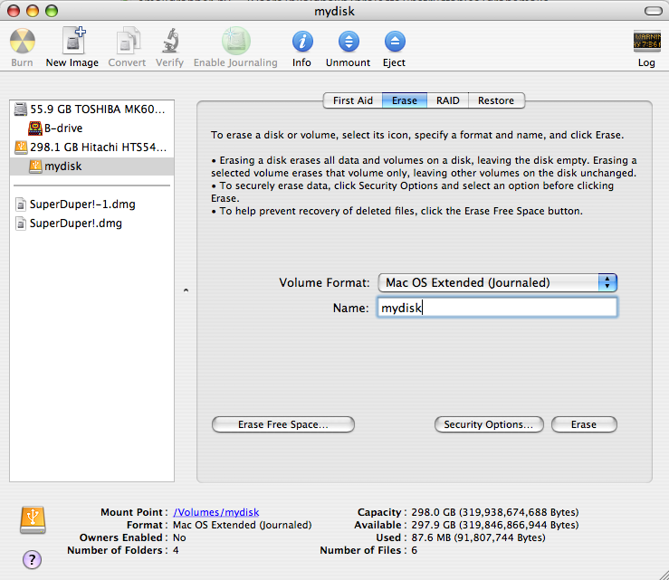Viewport: 669px width, 580px height.
Task: Click the Available value 297.9 GB
Action: pos(495,525)
